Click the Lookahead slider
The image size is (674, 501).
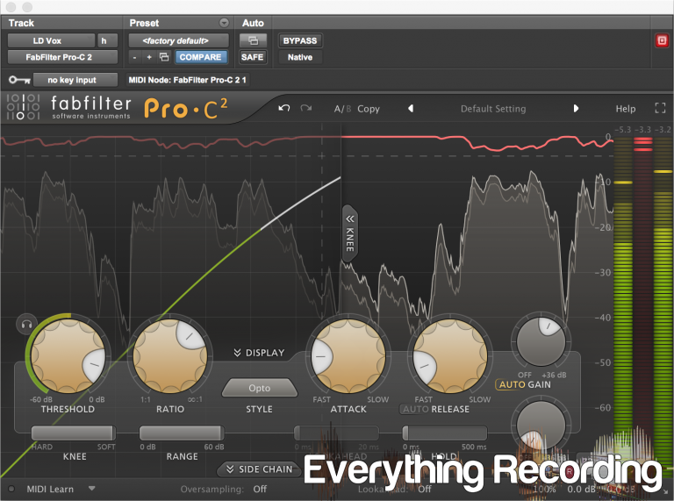pyautogui.click(x=337, y=433)
